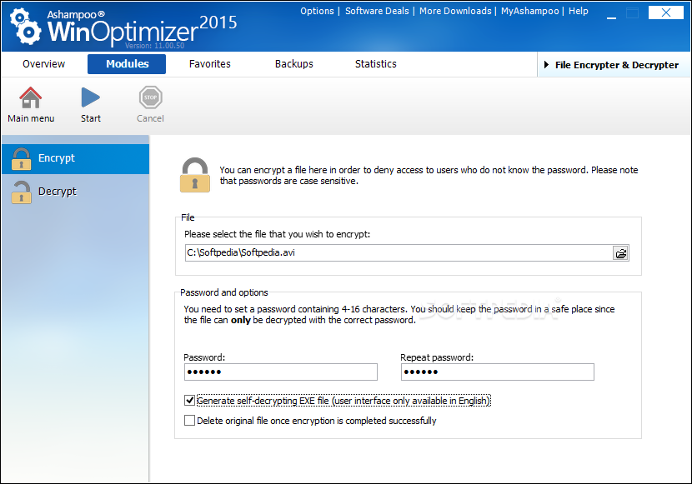Expand the File Encrypter & Decrypter arrow
Screen dimensions: 692x484
coord(546,65)
